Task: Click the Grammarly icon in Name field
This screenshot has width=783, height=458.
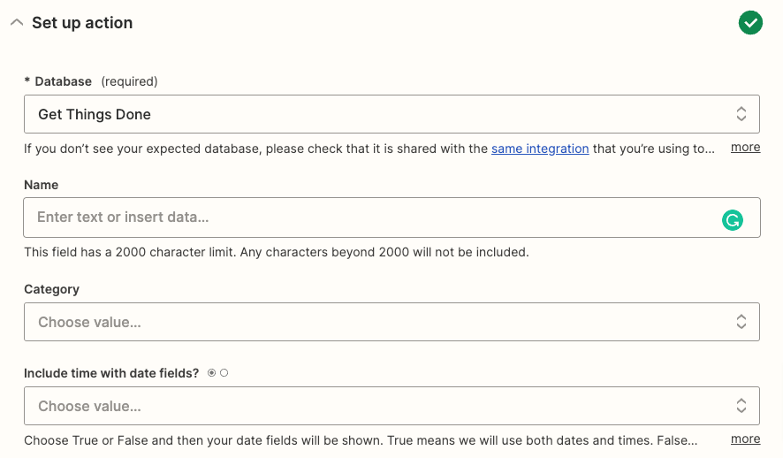Action: tap(733, 220)
